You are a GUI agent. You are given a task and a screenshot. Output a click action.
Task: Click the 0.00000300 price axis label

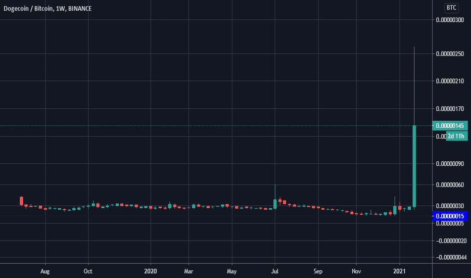450,20
